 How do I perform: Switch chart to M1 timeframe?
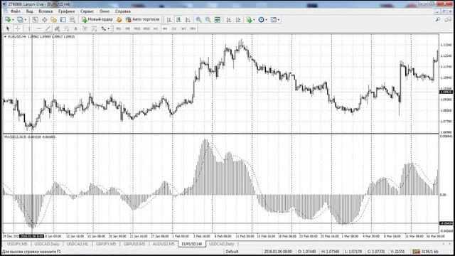[x=119, y=28]
